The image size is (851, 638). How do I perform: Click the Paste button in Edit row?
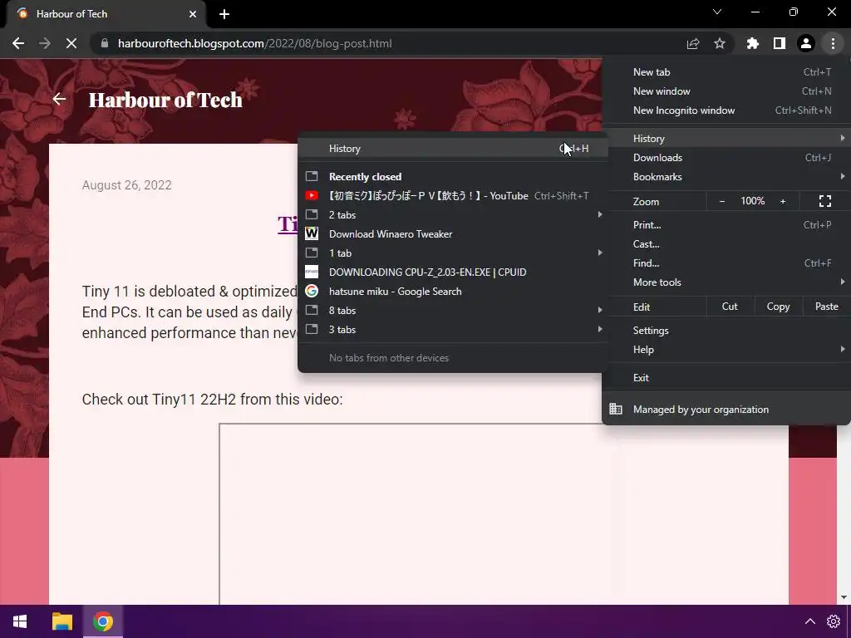click(x=826, y=307)
